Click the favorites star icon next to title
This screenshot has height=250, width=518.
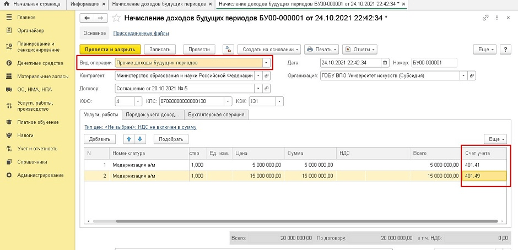(116, 18)
